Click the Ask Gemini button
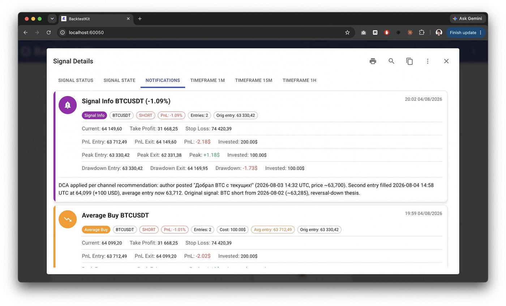 point(468,18)
